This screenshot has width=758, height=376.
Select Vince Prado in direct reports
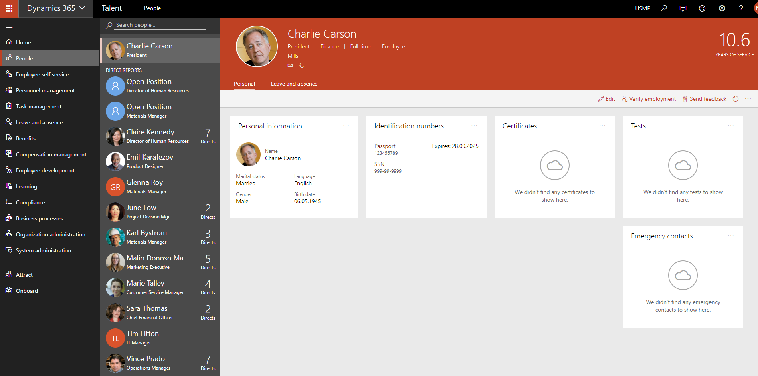click(160, 363)
